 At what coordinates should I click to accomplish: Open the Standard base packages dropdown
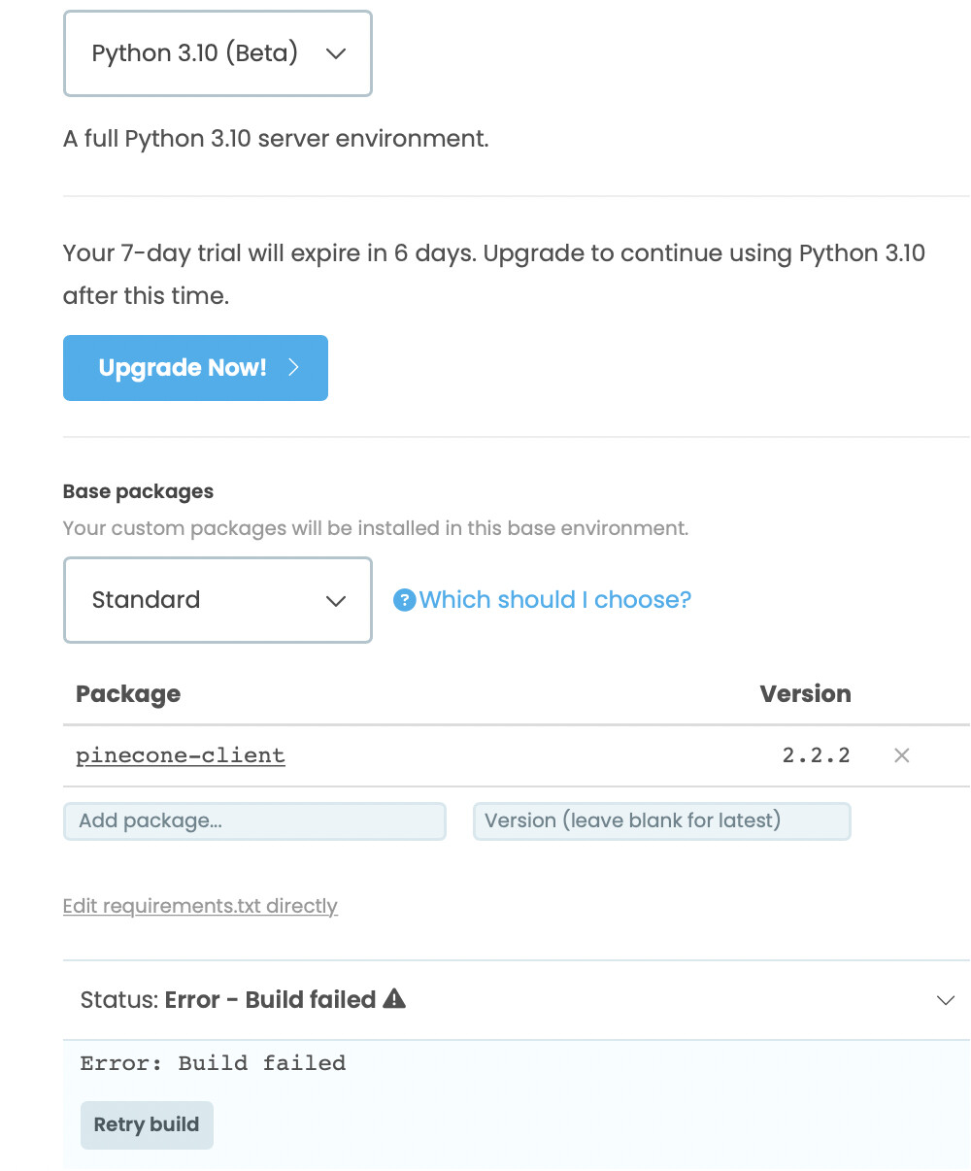pyautogui.click(x=218, y=600)
